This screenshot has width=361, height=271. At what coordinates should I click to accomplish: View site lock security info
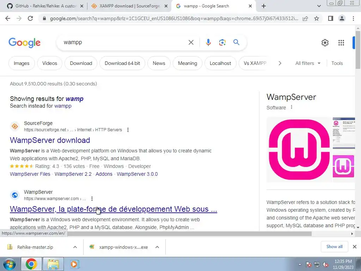[x=44, y=18]
